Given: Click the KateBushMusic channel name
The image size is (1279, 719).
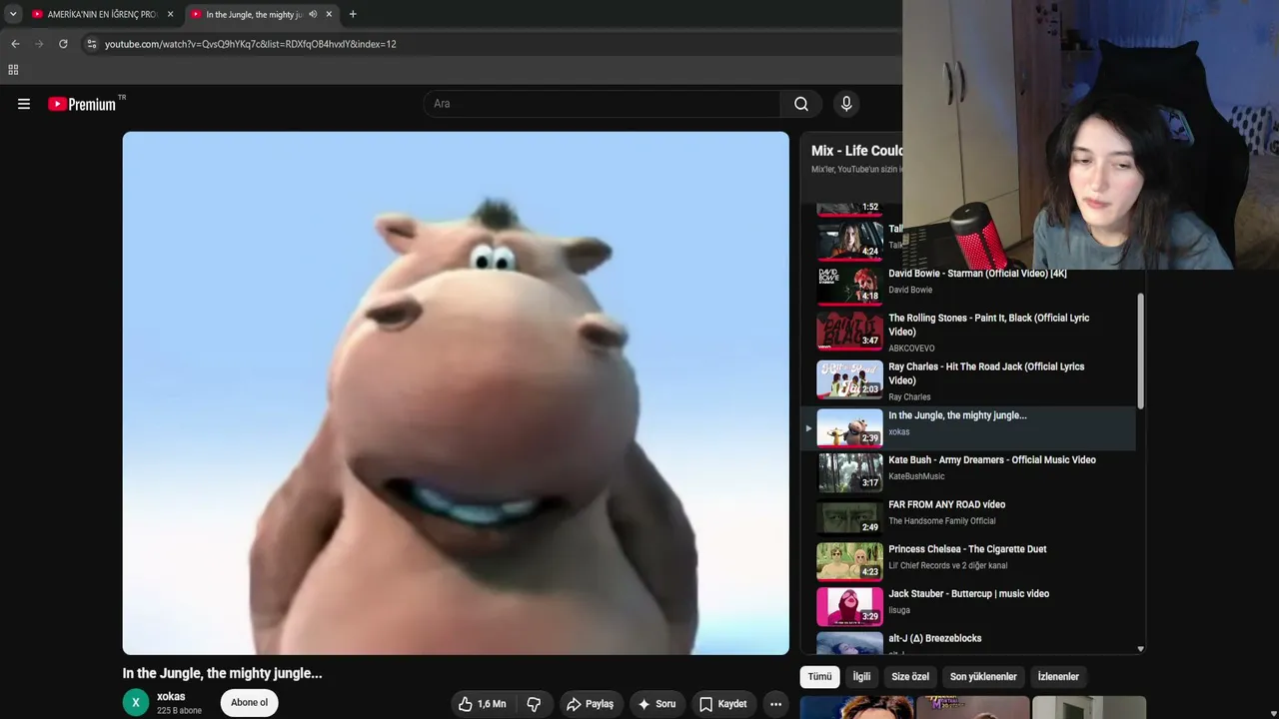Looking at the screenshot, I should tap(916, 476).
